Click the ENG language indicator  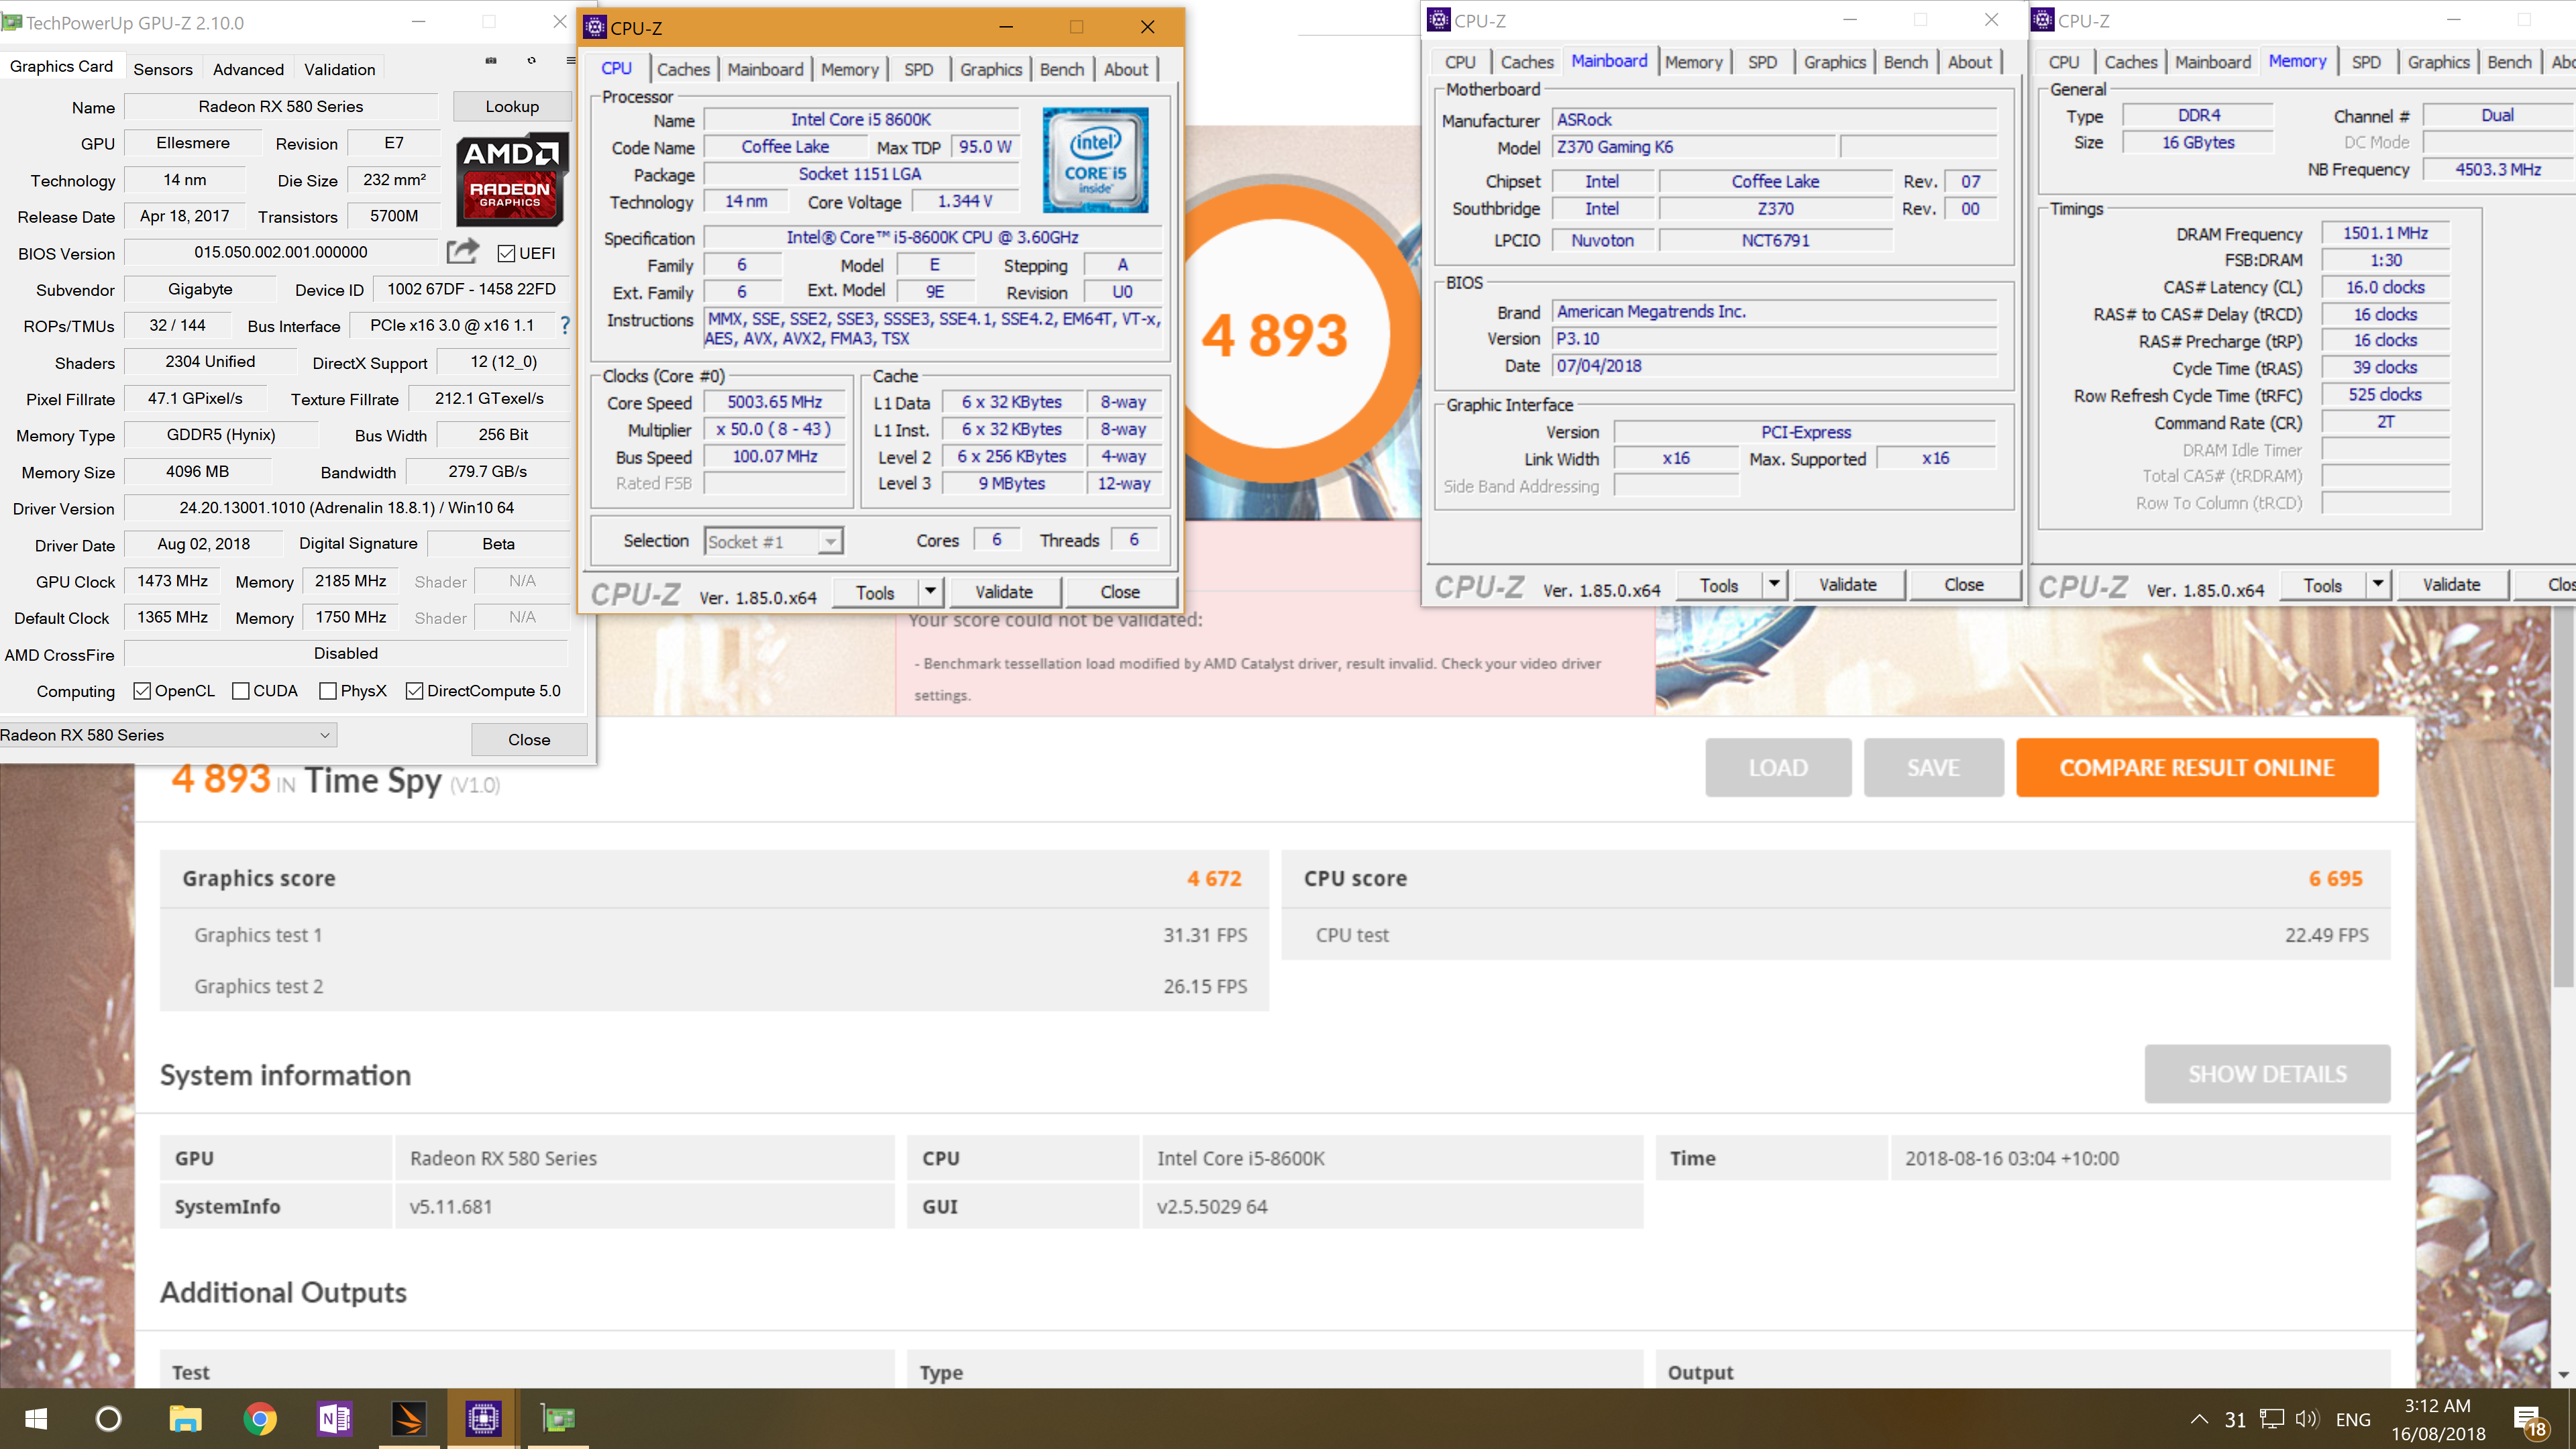click(x=2353, y=1419)
